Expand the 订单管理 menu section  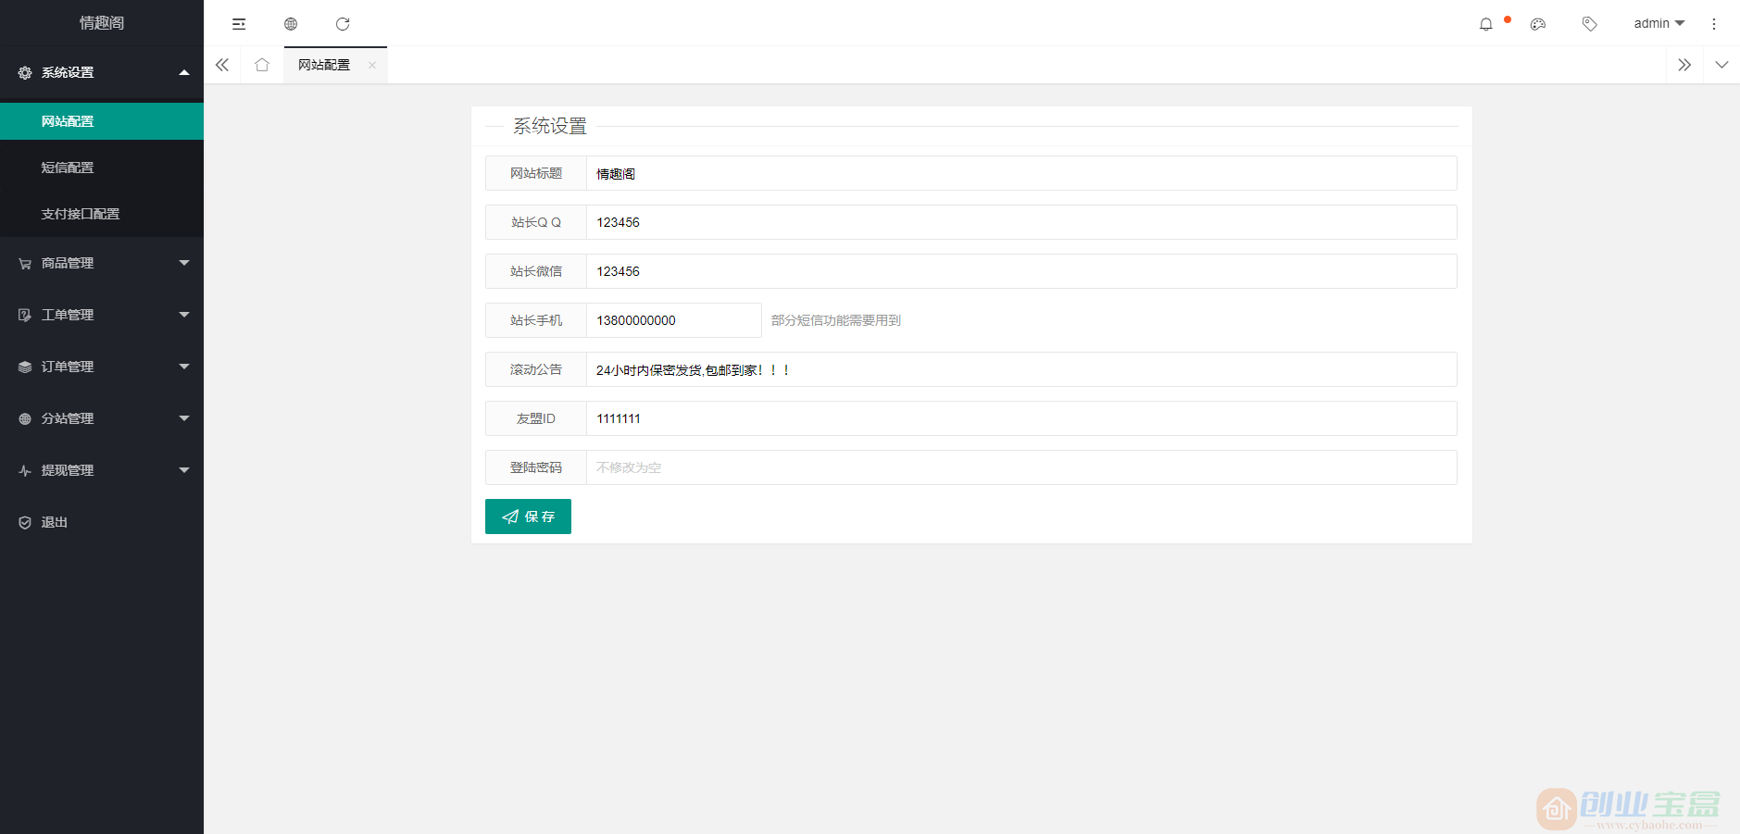(x=102, y=366)
